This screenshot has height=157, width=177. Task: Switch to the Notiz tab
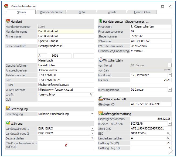pyautogui.click(x=82, y=12)
